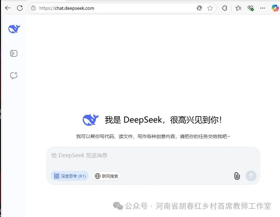This screenshot has width=280, height=217.
Task: Click the Edge swirl icon in address bar
Action: (199, 8)
